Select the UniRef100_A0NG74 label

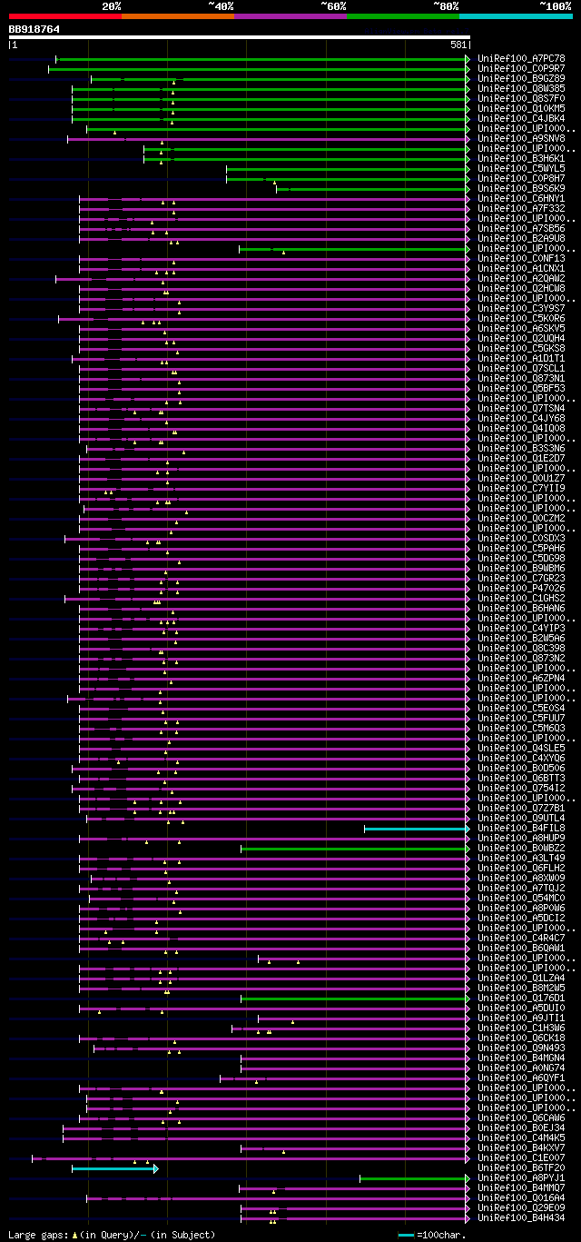pos(521,1068)
